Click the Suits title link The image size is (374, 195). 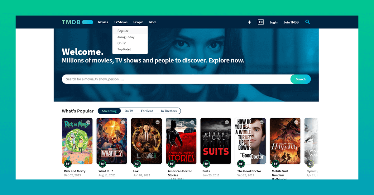point(206,171)
